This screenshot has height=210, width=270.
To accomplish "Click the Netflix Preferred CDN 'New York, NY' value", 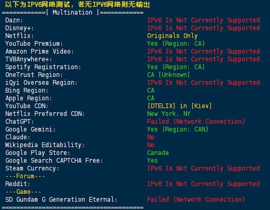I will [x=169, y=114].
